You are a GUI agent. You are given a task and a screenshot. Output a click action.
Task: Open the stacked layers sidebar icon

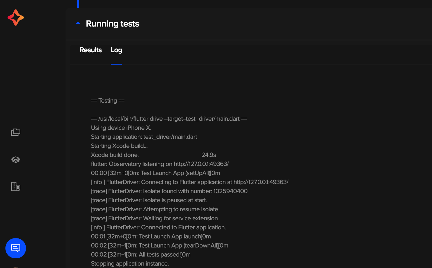tap(16, 160)
